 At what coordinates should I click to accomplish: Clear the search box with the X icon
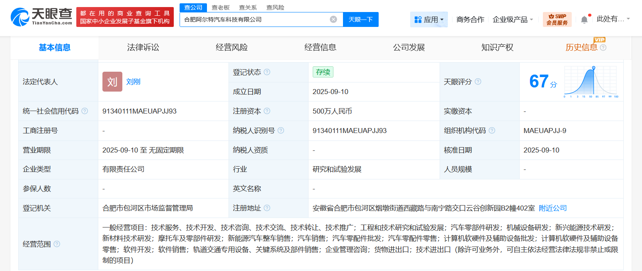(x=333, y=19)
